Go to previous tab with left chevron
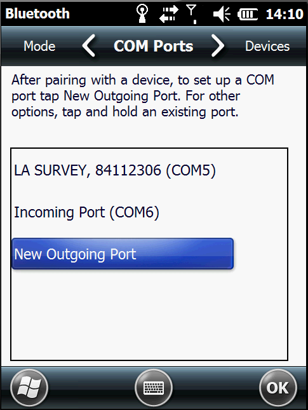This screenshot has width=308, height=410. pyautogui.click(x=89, y=46)
